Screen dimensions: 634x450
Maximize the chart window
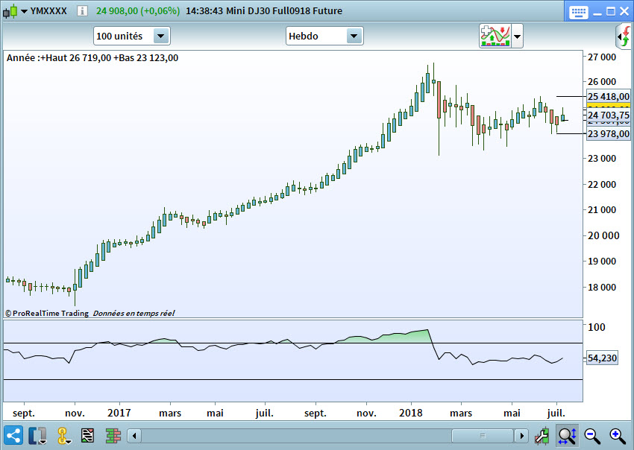(611, 12)
